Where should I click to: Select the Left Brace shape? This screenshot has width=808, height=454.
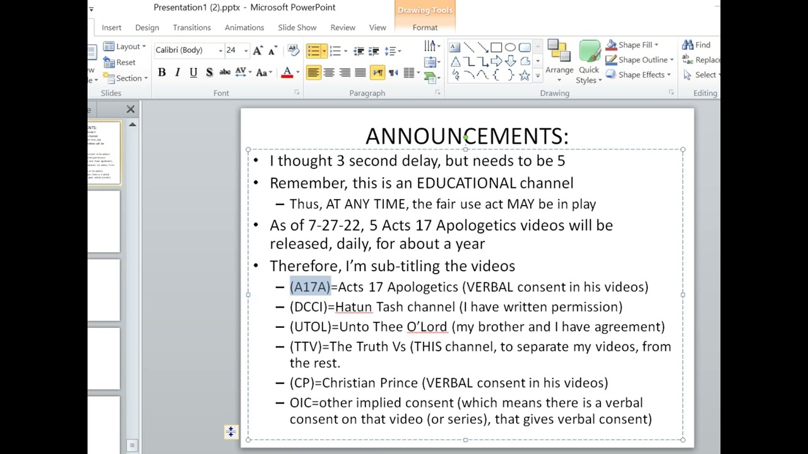[x=496, y=75]
